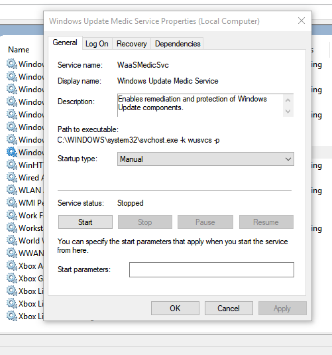This screenshot has height=355, width=332.
Task: Confirm the dialog with OK
Action: coord(175,308)
